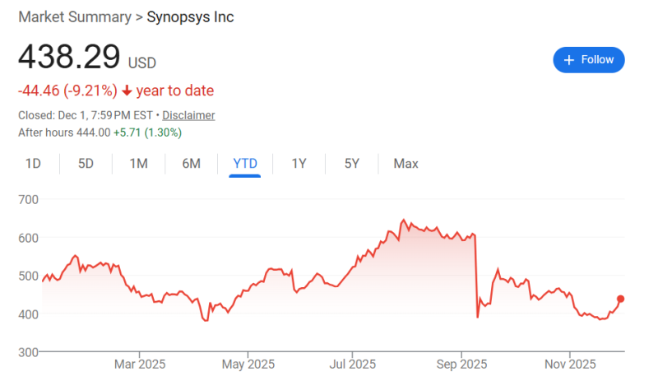Click the Sep 2025 axis label
Viewport: 658px width, 376px height.
point(461,364)
